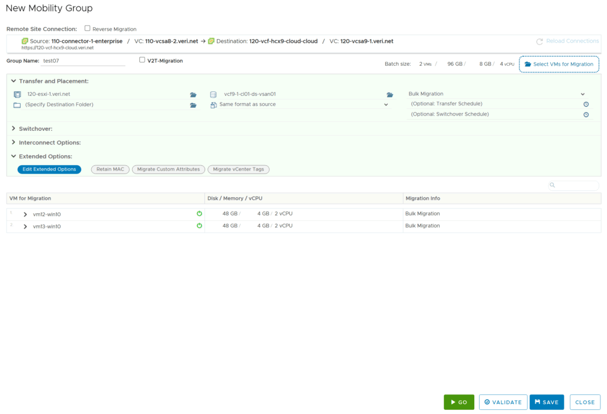
Task: Click power status icon for vm13-win10
Action: (199, 226)
